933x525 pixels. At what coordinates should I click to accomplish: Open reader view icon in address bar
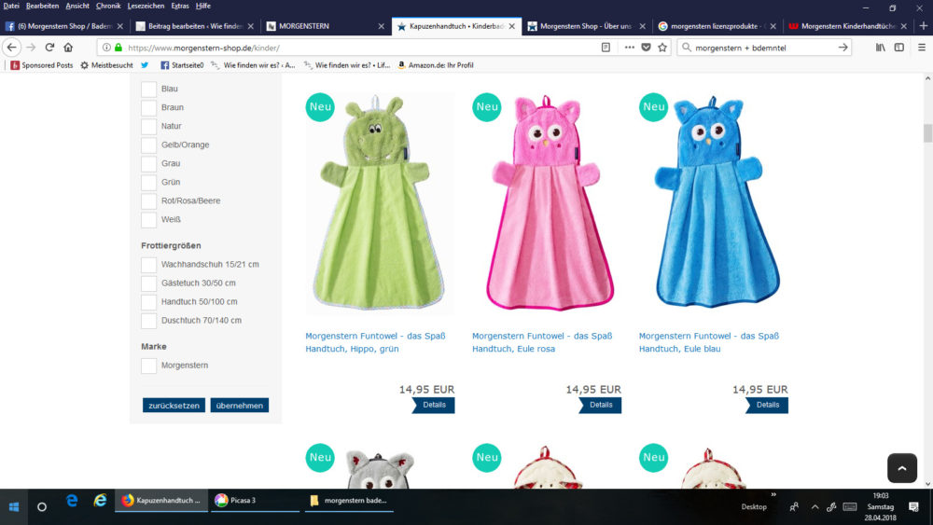point(606,48)
